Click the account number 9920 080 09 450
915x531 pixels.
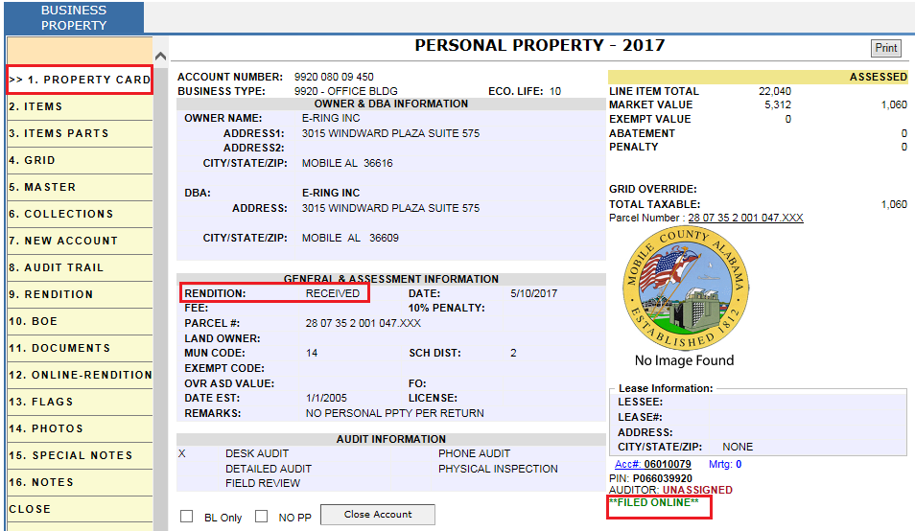tap(334, 77)
